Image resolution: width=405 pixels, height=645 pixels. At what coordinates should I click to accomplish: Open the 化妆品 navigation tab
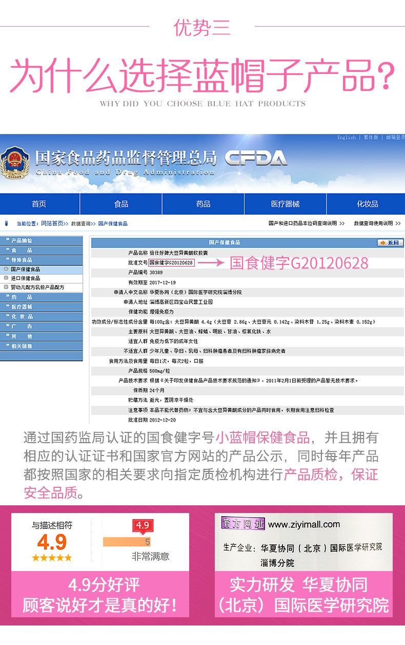pos(367,204)
